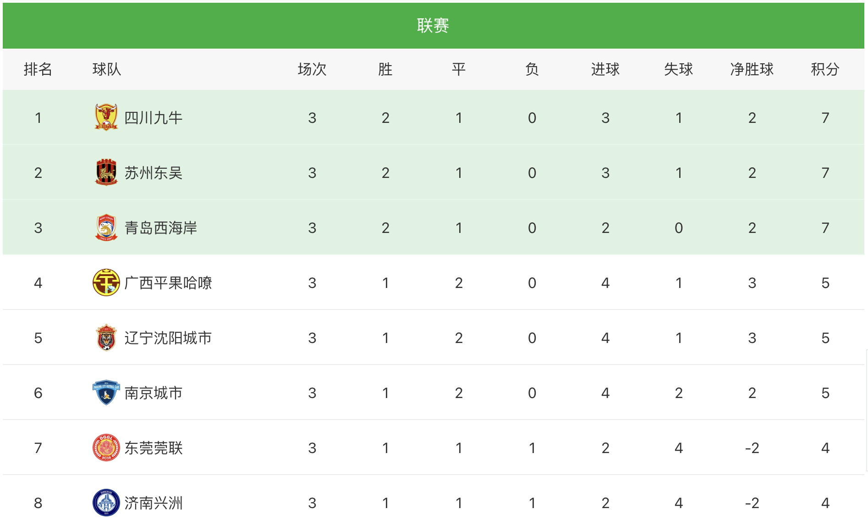Click the Jinan Xingzhou blue round logo
The image size is (868, 520).
[106, 503]
